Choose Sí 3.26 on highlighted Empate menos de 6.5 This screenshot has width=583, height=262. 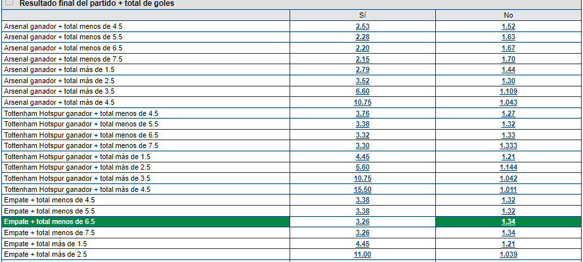point(362,222)
